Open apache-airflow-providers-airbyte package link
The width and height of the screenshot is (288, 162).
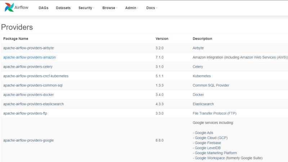(28, 48)
